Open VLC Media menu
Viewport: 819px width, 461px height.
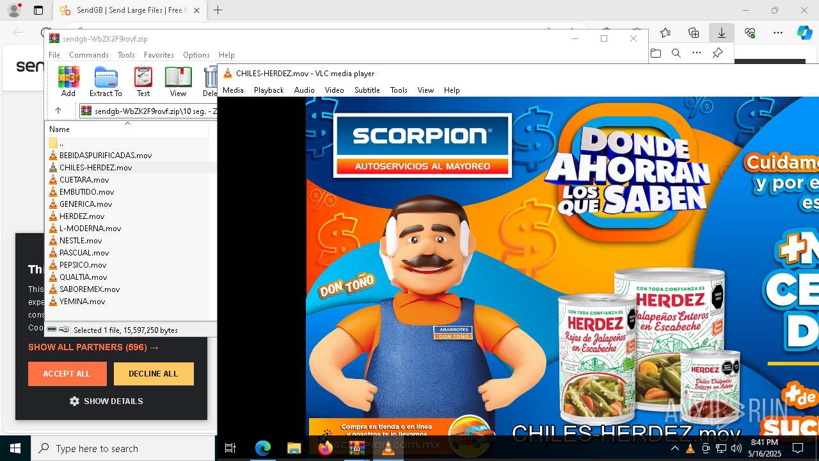[x=233, y=90]
